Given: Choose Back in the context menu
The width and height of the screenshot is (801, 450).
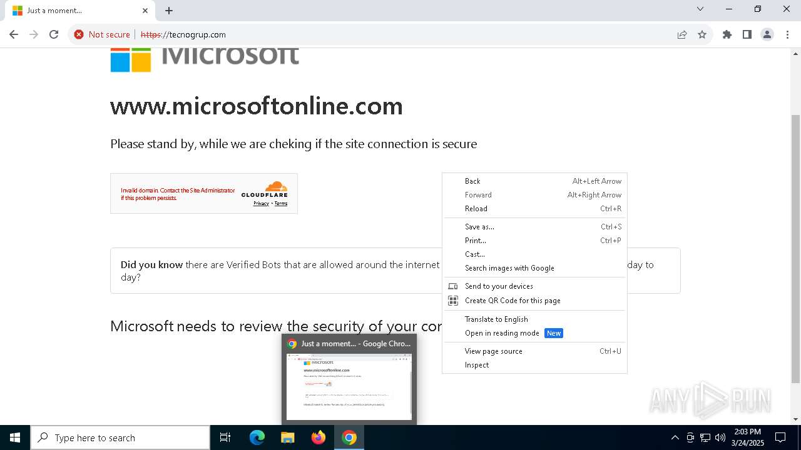Looking at the screenshot, I should coord(534,181).
